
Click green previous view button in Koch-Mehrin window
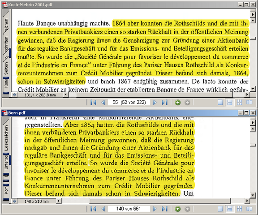point(177,103)
